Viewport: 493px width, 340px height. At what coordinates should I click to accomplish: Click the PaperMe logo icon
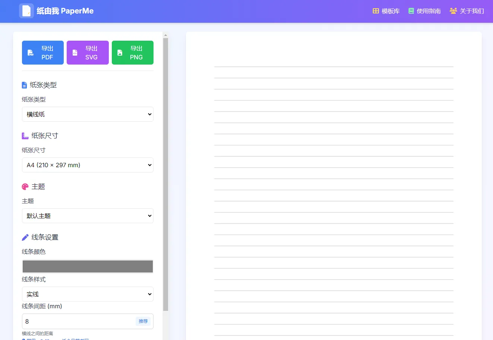coord(26,11)
